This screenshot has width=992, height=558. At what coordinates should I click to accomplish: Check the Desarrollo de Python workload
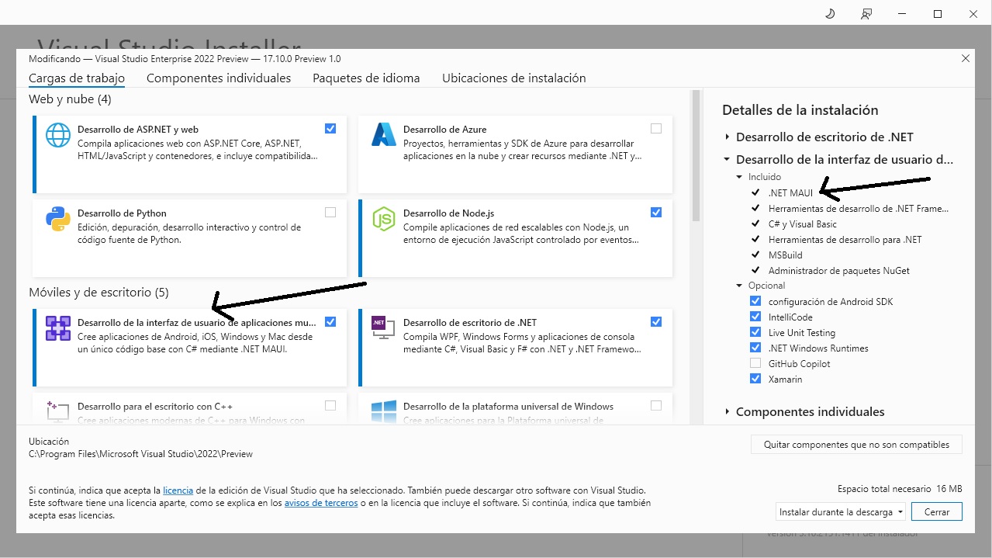pyautogui.click(x=330, y=213)
